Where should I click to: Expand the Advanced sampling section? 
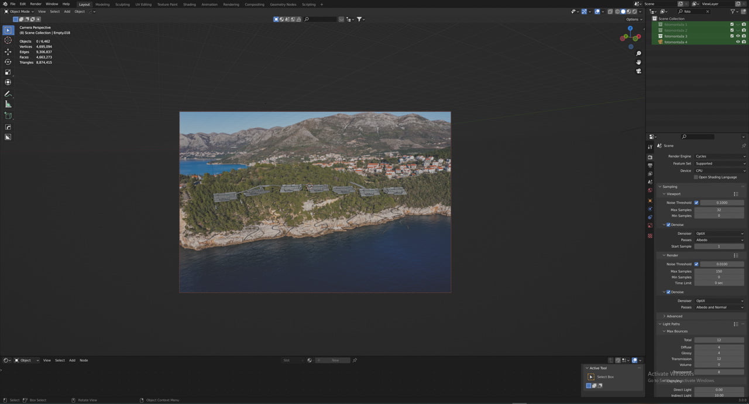(x=674, y=316)
